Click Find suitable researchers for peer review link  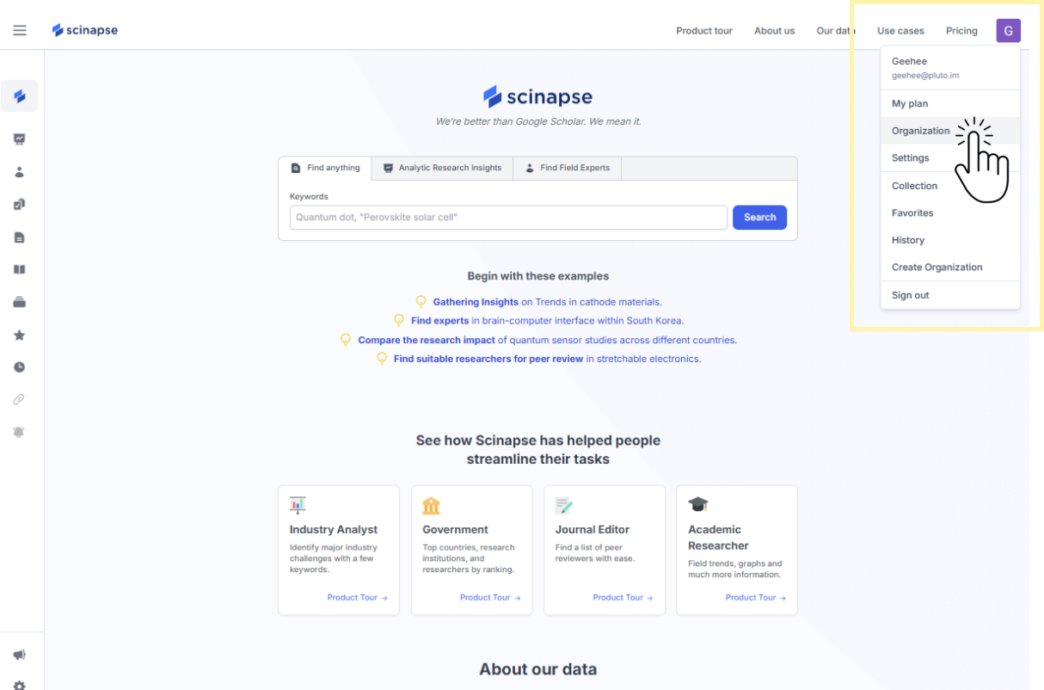point(488,359)
